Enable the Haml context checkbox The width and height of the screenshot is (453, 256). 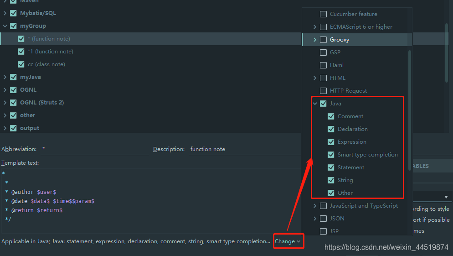(x=323, y=65)
